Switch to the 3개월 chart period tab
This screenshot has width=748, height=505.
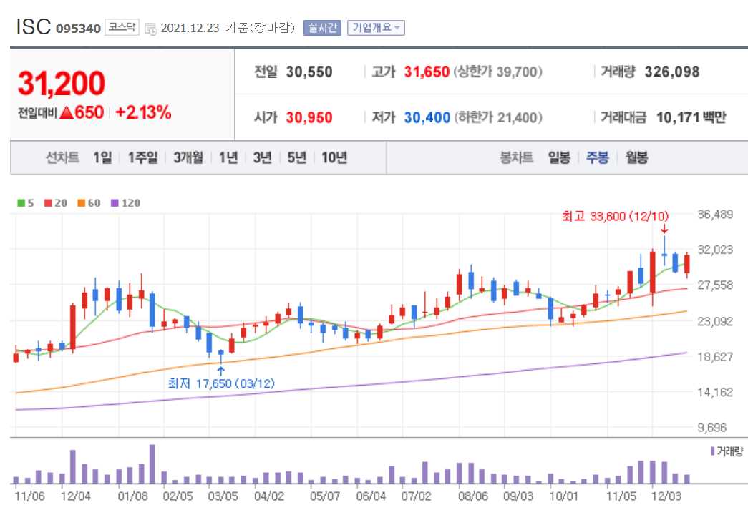point(188,157)
